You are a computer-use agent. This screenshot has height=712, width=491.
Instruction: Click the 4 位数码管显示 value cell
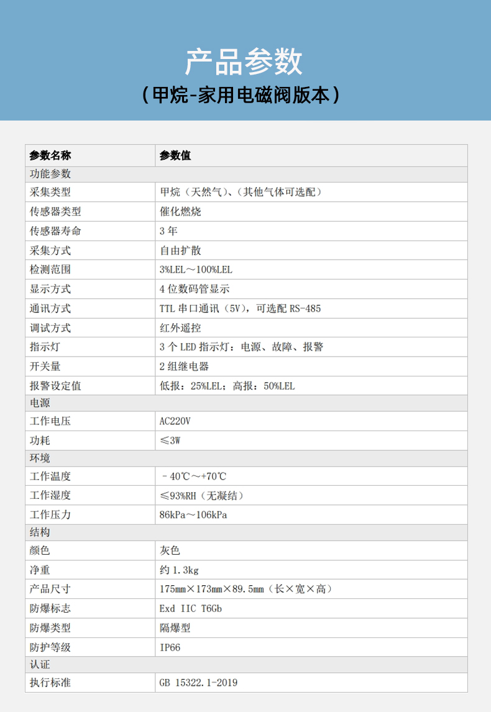pos(311,289)
